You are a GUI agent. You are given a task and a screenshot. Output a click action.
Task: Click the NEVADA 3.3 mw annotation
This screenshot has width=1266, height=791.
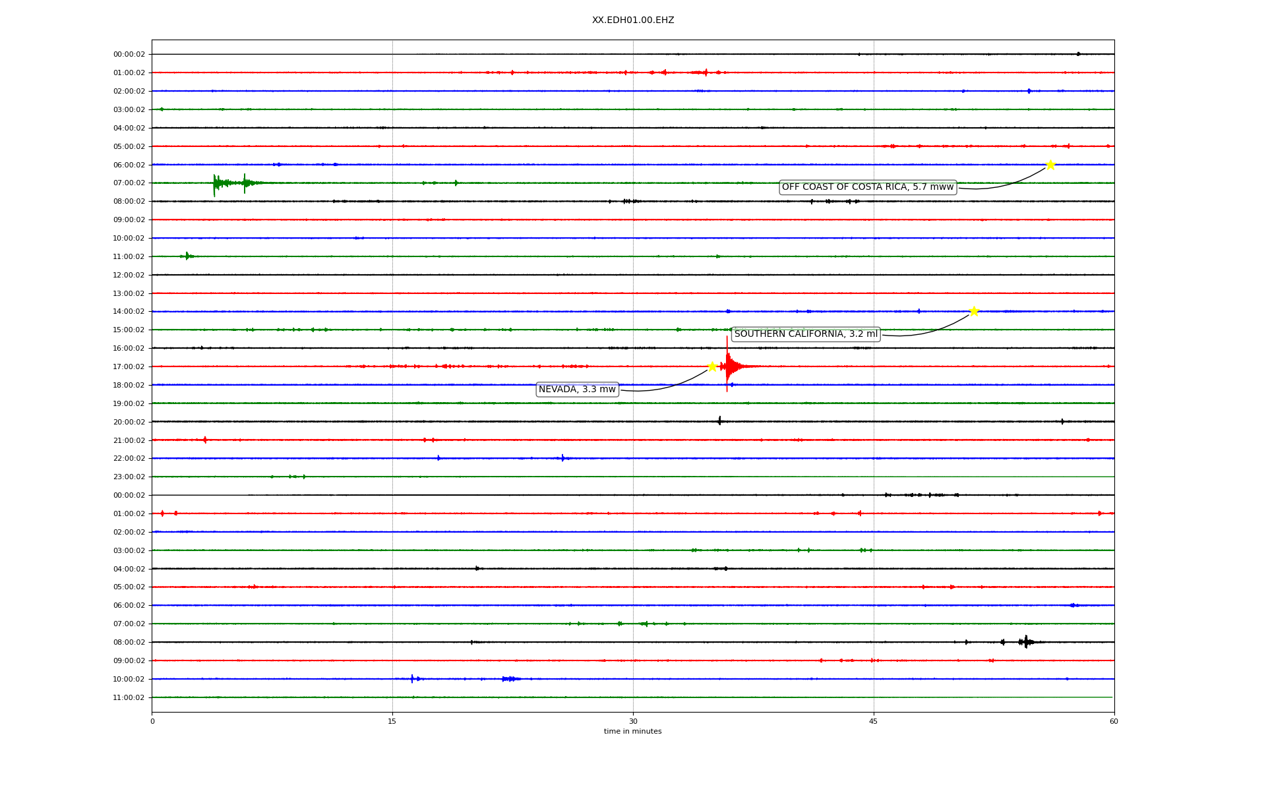coord(577,390)
